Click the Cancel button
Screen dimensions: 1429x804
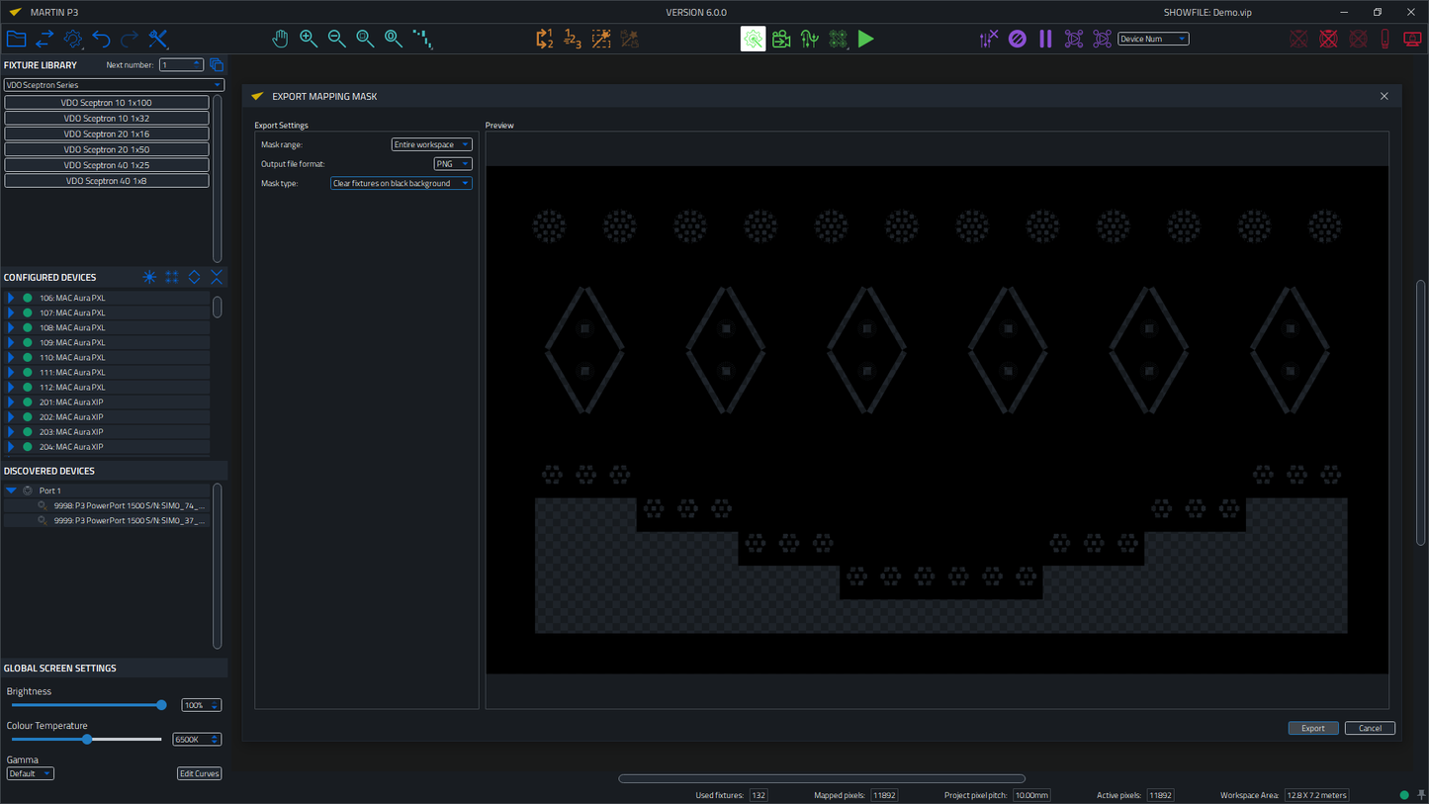[1370, 728]
